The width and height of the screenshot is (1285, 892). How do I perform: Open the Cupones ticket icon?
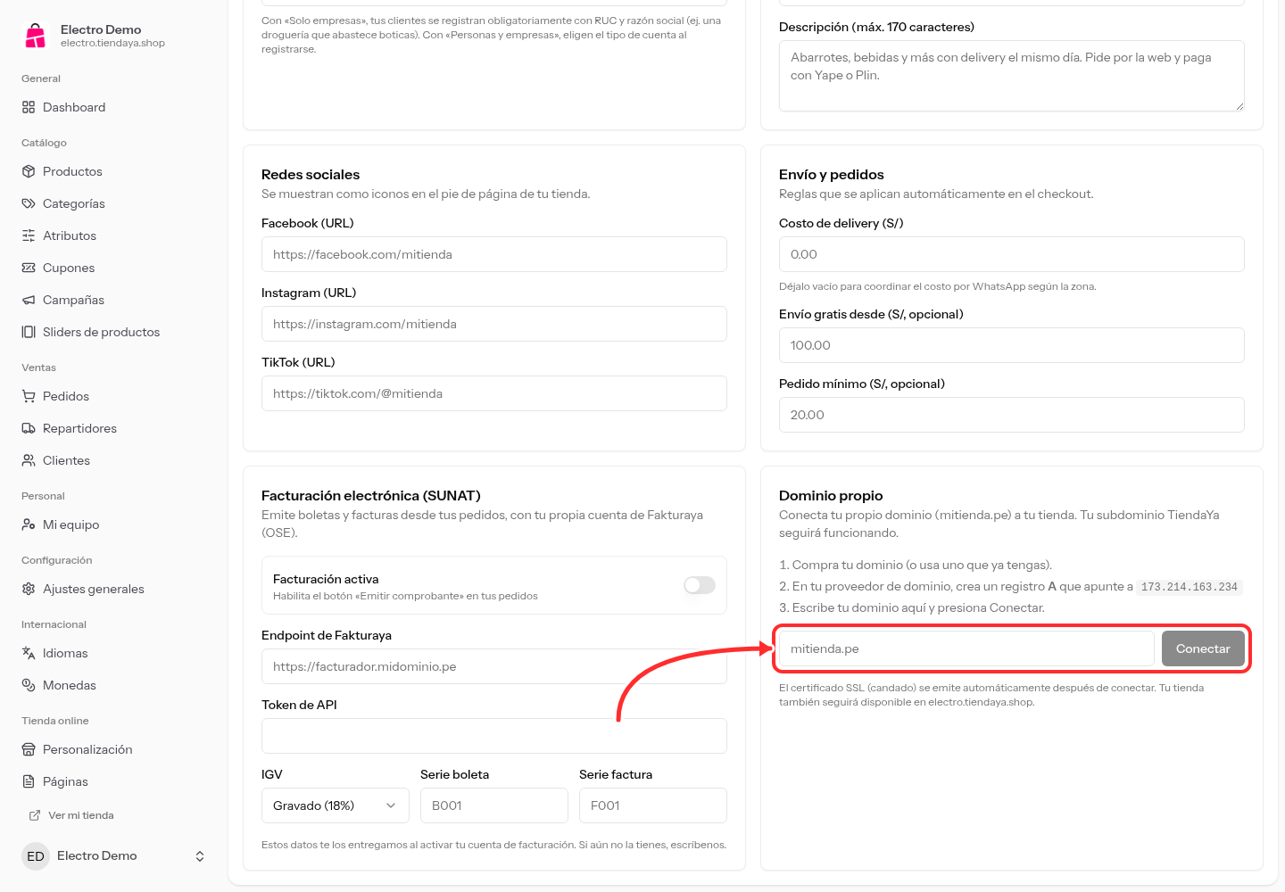pyautogui.click(x=29, y=268)
